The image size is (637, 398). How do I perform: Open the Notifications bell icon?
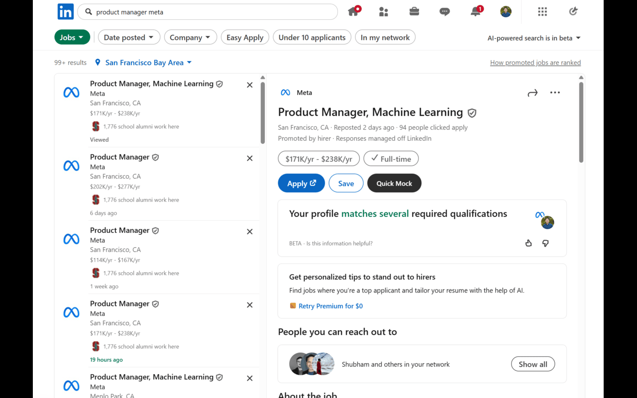tap(476, 11)
